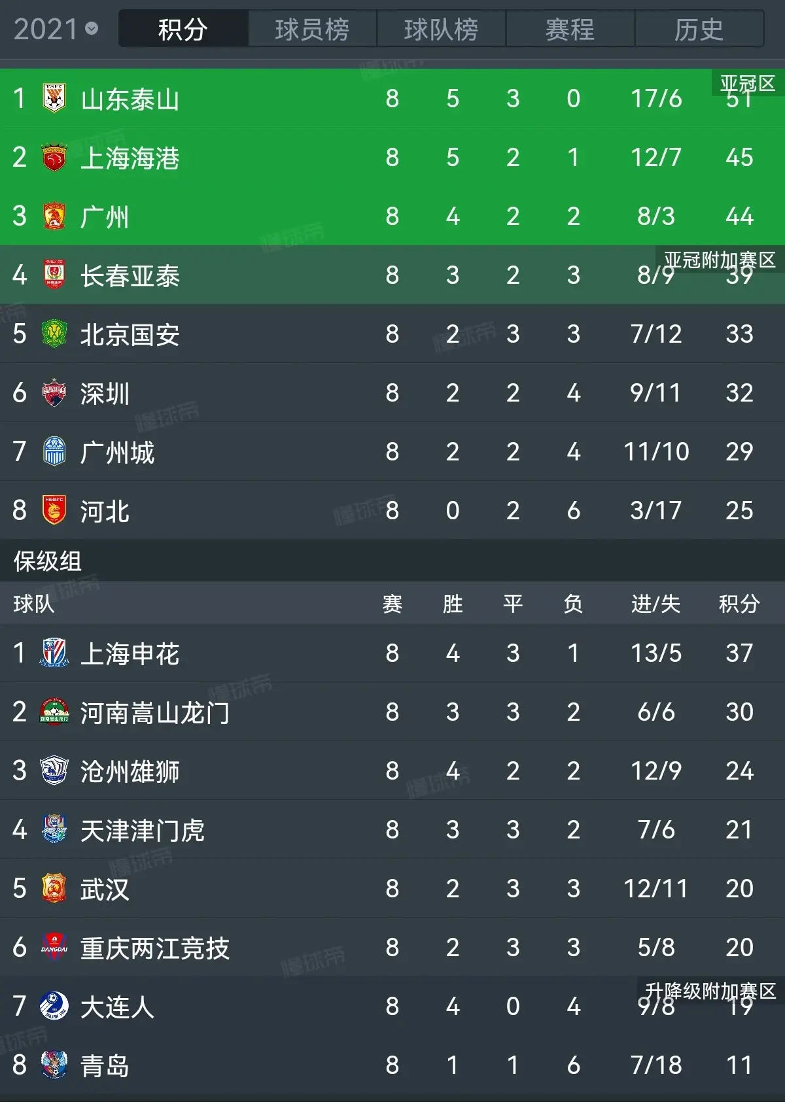
Task: Open the 河南嵩山龙门 team name link
Action: [155, 712]
